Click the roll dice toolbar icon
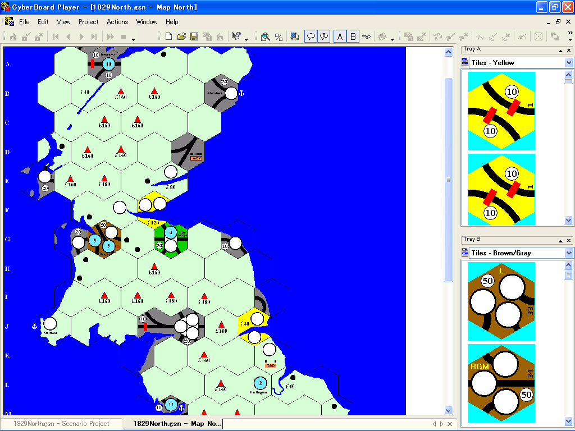Image resolution: width=575 pixels, height=431 pixels. tap(539, 36)
